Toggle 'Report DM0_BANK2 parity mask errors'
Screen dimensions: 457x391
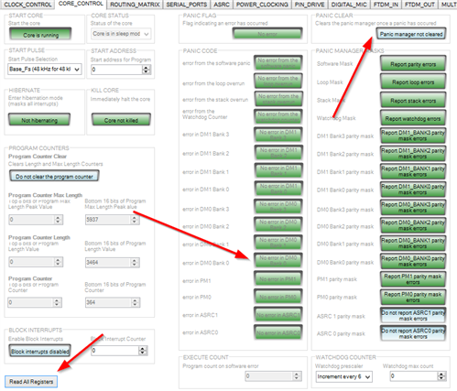pyautogui.click(x=413, y=226)
